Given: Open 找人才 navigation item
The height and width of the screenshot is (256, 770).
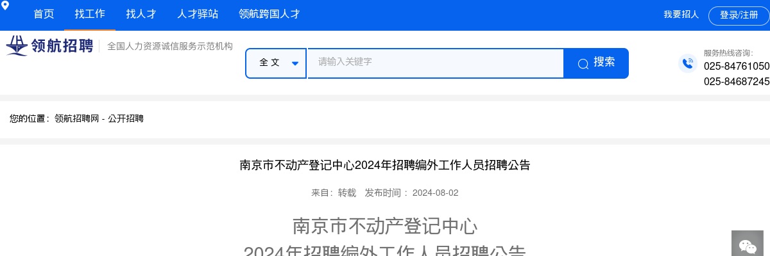Looking at the screenshot, I should tap(141, 14).
